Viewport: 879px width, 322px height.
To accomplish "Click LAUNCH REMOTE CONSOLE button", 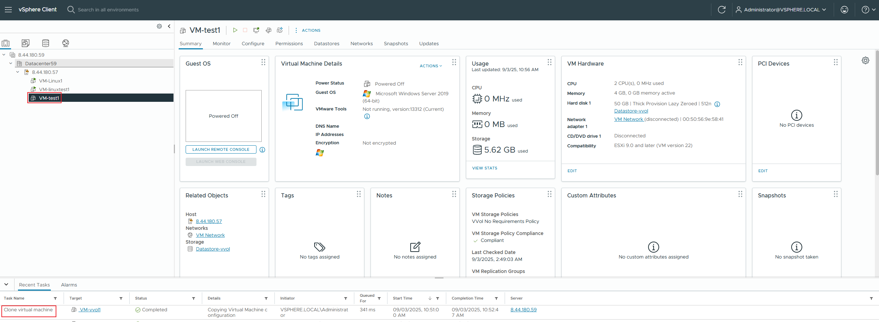I will [x=221, y=149].
